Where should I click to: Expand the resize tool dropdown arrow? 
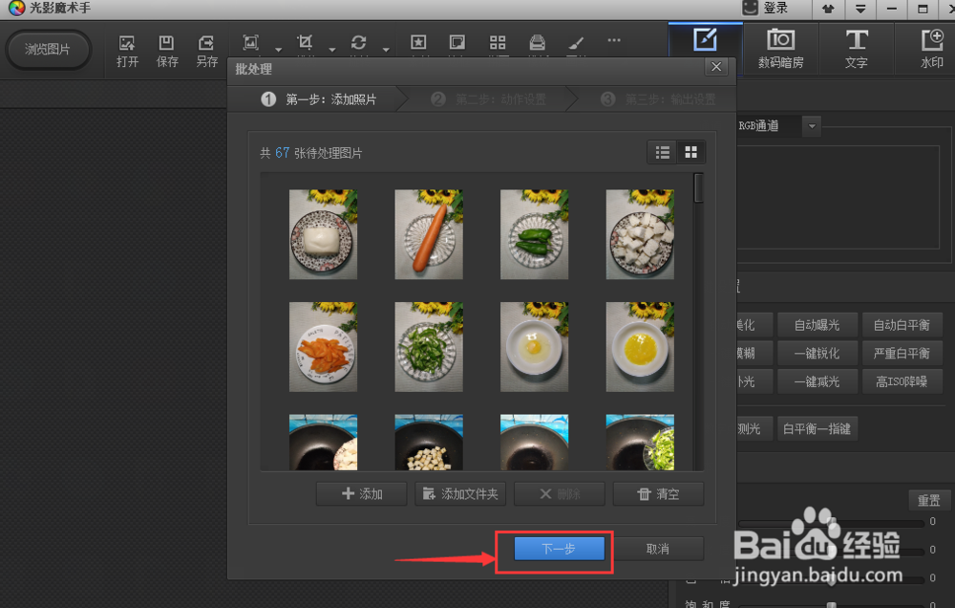tap(278, 49)
